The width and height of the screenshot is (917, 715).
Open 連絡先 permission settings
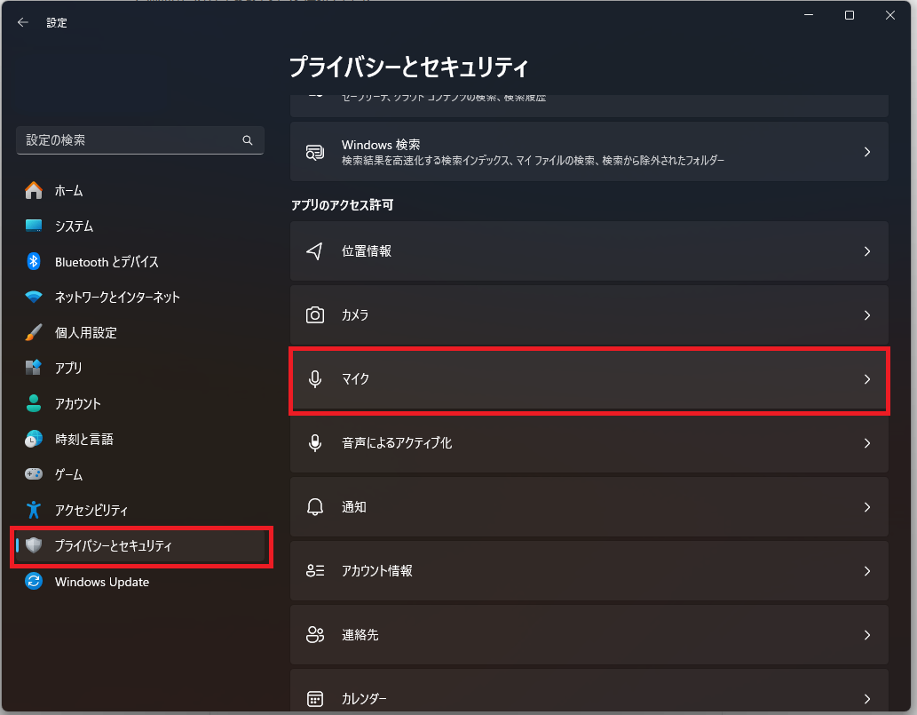(x=589, y=635)
